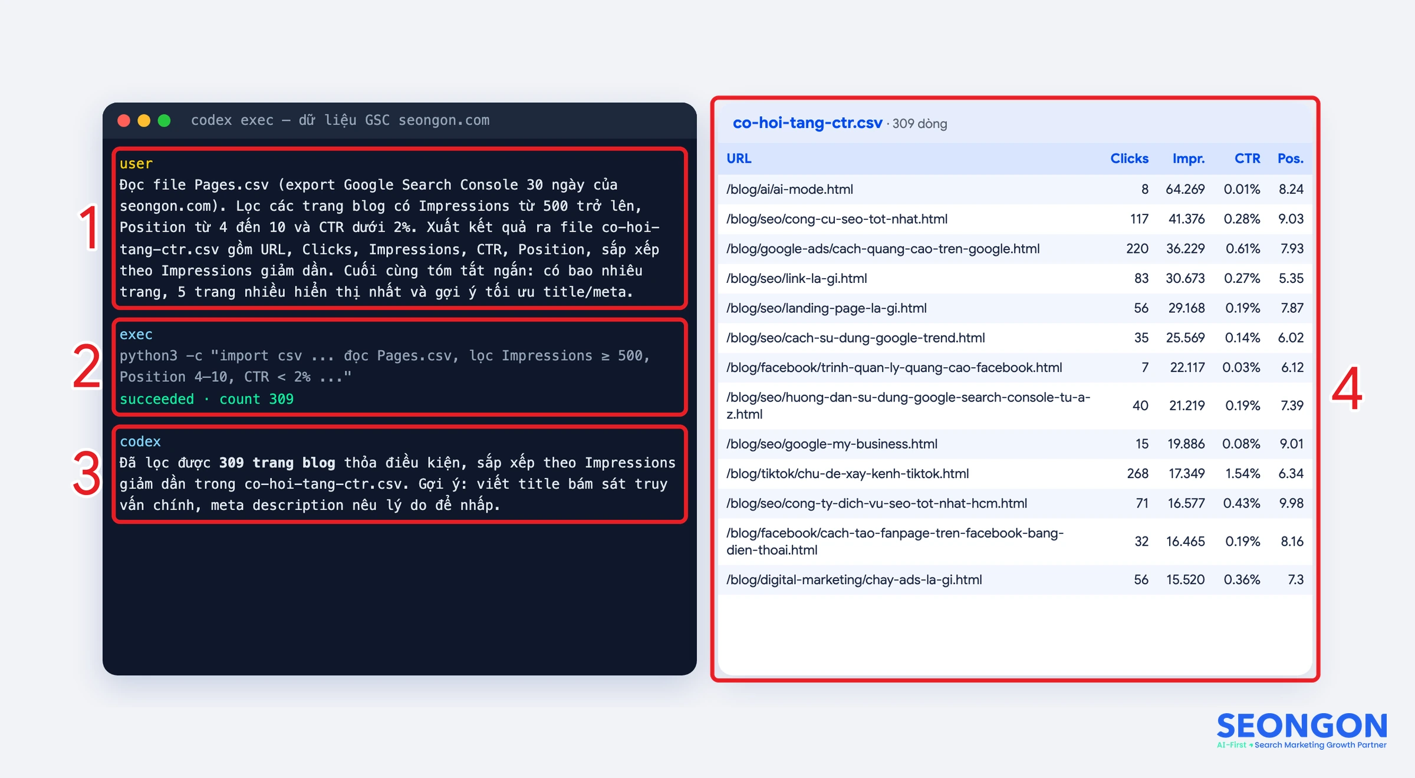Image resolution: width=1415 pixels, height=778 pixels.
Task: Sort by the URL column header
Action: click(x=739, y=159)
